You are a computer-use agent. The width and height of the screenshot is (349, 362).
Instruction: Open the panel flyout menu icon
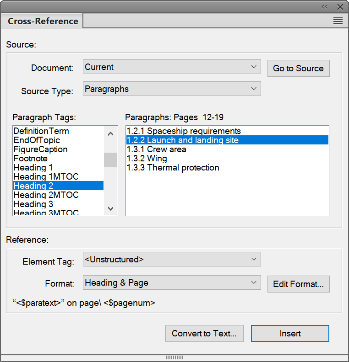point(338,21)
